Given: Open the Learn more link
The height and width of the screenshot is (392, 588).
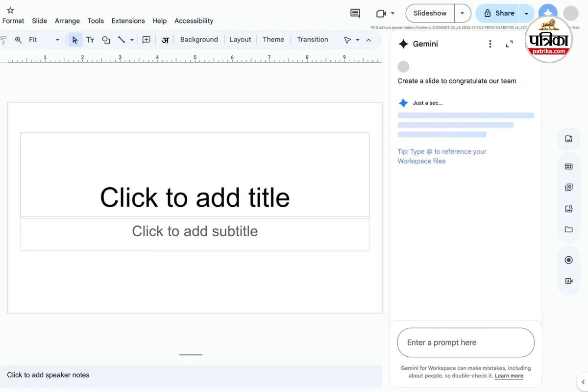Looking at the screenshot, I should tap(509, 376).
